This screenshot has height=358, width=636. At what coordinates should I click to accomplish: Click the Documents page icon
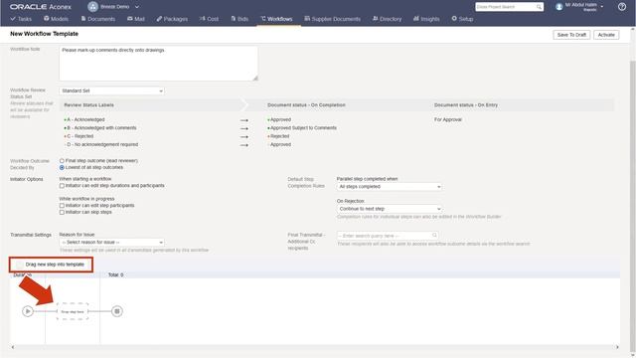(x=83, y=18)
